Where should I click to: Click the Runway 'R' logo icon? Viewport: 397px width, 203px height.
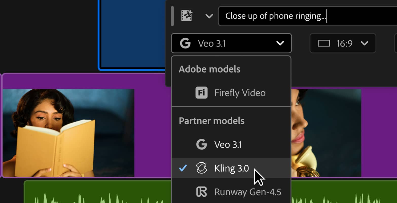tap(202, 192)
